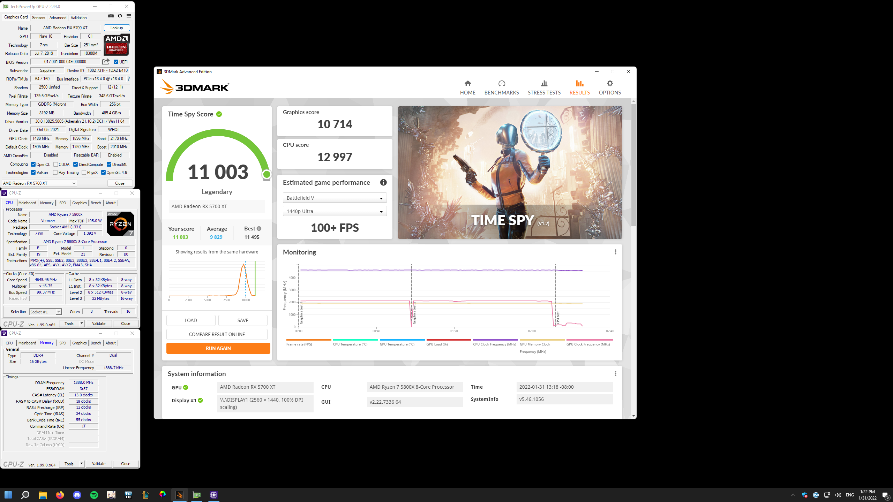Toggle UEFI checkbox in GPU-Z

click(x=116, y=62)
